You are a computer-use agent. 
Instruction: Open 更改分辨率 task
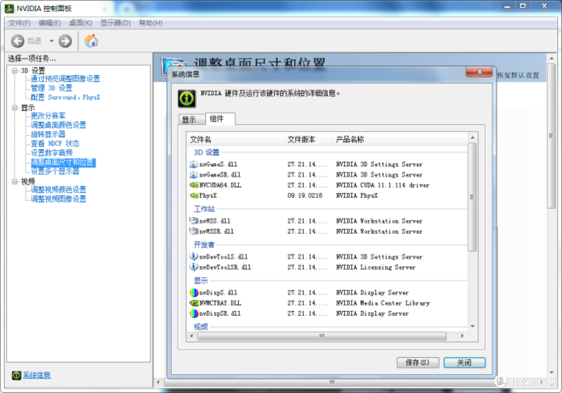[x=48, y=116]
